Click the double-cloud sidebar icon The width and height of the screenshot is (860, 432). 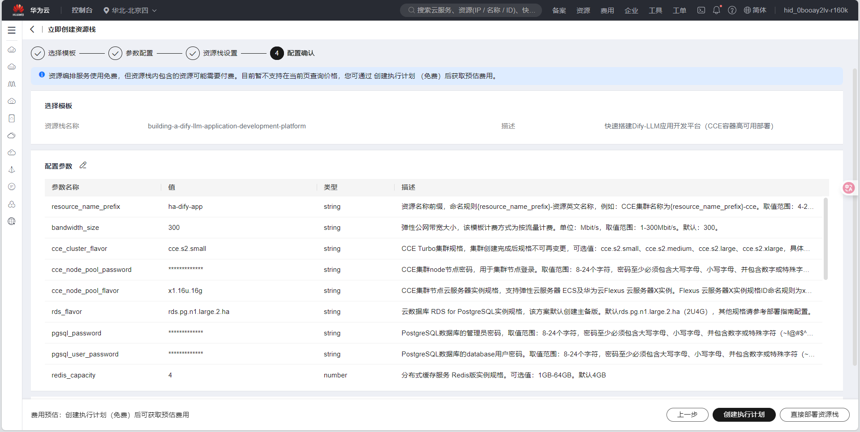click(12, 136)
